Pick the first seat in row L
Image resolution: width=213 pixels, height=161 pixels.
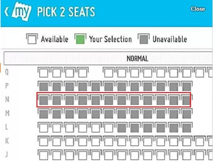(x=43, y=127)
